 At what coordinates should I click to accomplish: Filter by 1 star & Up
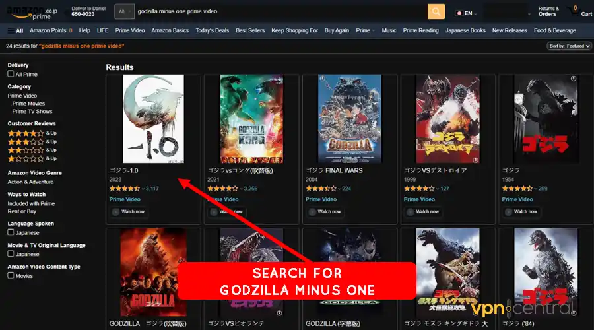32,158
